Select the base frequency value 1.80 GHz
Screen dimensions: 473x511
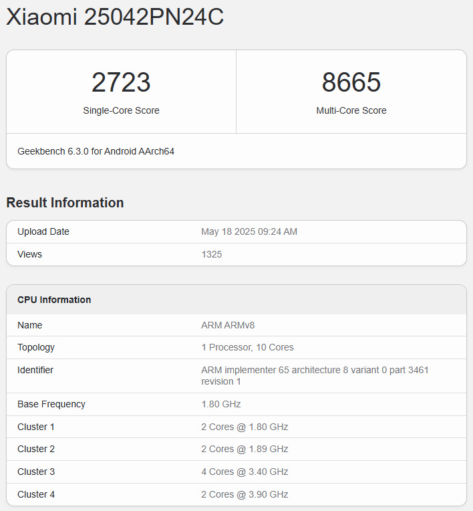(x=221, y=404)
